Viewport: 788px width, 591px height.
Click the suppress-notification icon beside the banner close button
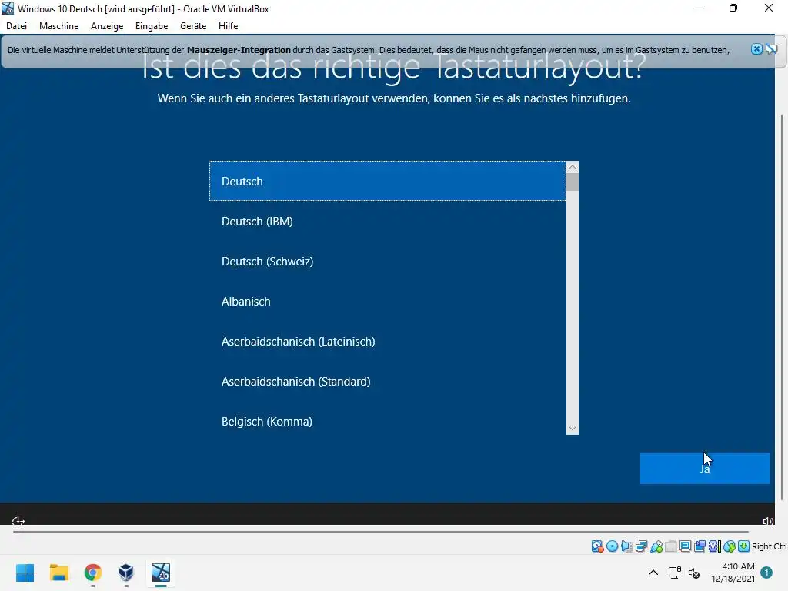point(771,48)
